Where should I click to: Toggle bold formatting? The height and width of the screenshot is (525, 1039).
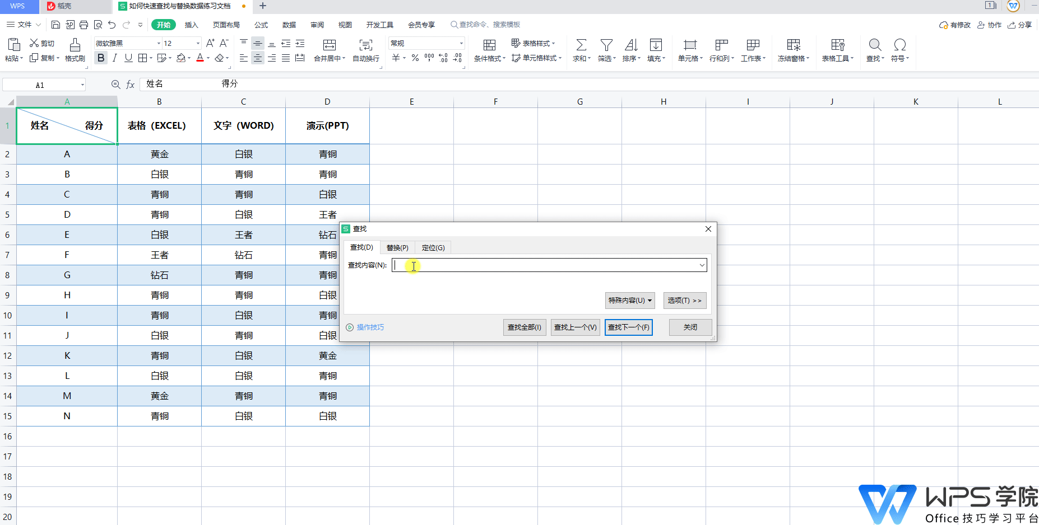(x=101, y=58)
